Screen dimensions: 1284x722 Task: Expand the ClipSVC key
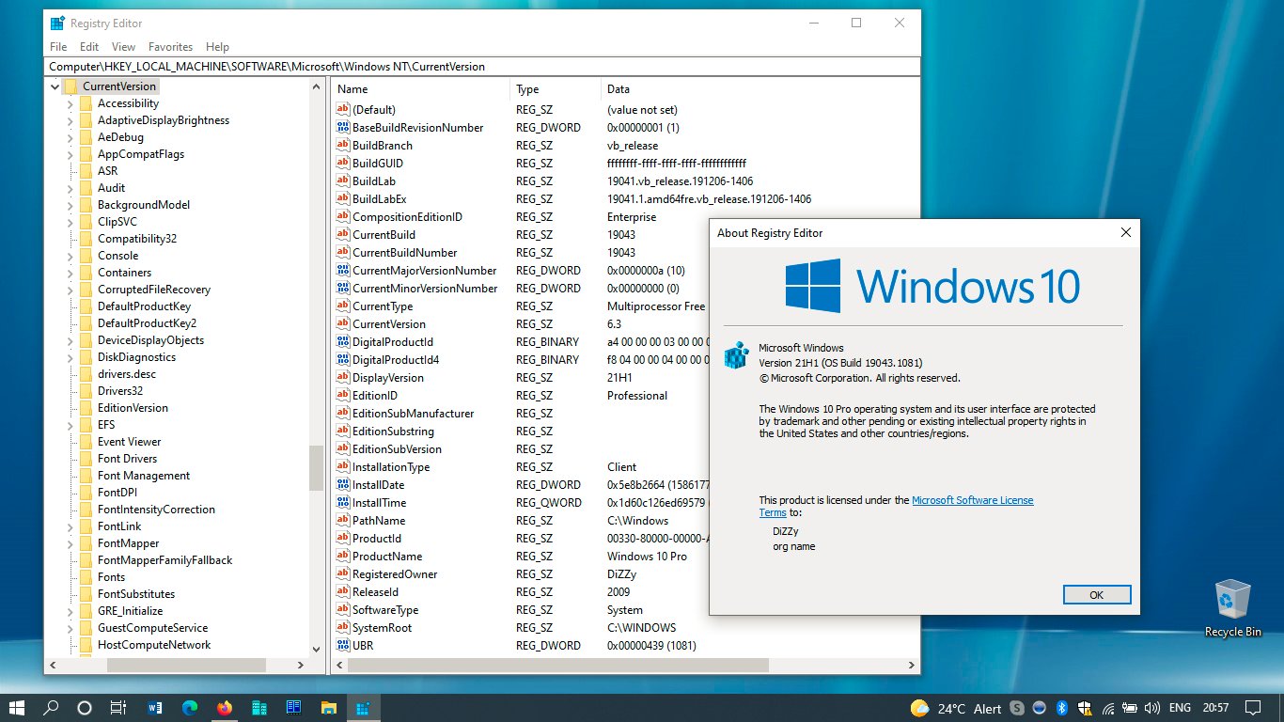[x=70, y=222]
